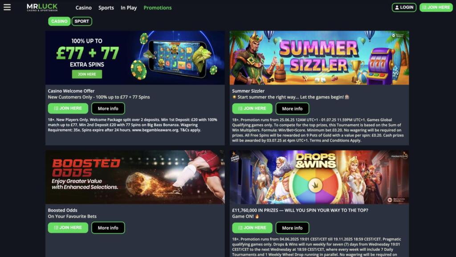Click the Pragmatic Play logo on banner
Viewport: 456px width, 257px height.
point(399,155)
